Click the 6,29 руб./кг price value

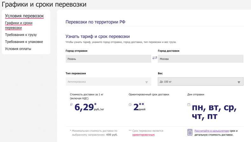point(89,107)
